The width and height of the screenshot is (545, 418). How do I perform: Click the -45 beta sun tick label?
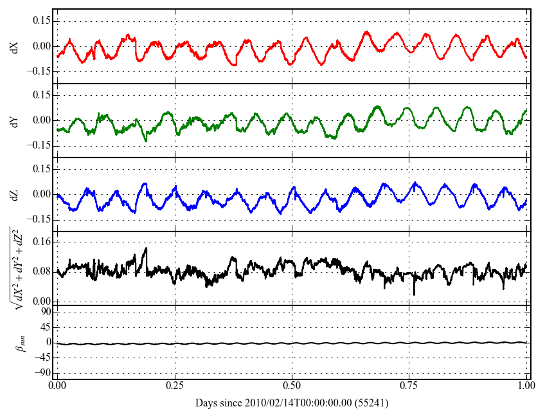click(42, 358)
